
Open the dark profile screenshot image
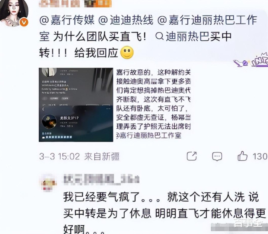(76, 105)
